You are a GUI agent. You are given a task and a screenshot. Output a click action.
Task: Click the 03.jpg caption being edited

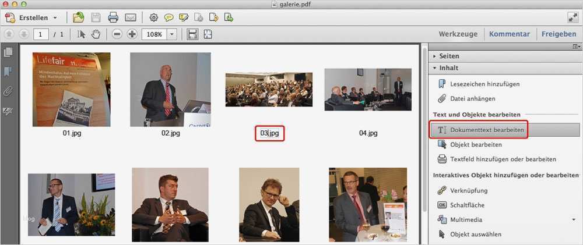click(x=269, y=133)
